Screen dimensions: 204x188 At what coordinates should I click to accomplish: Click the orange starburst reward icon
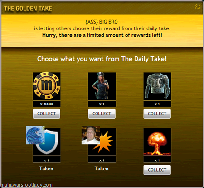click(106, 141)
